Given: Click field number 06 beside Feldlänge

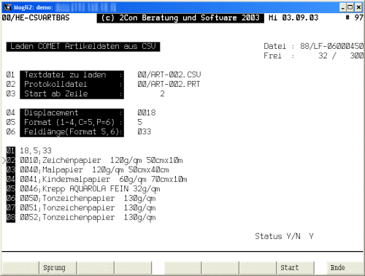Looking at the screenshot, I should (x=11, y=131).
